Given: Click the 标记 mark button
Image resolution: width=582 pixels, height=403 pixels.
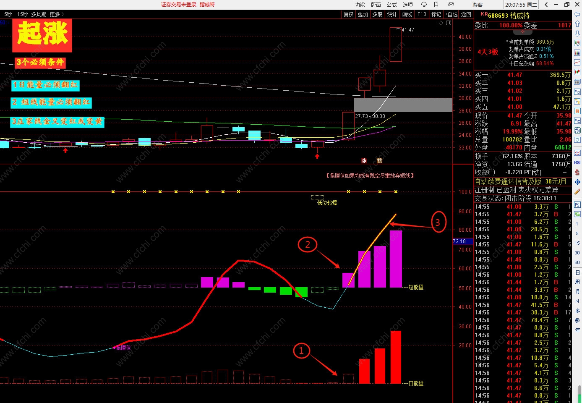Looking at the screenshot, I should click(436, 14).
